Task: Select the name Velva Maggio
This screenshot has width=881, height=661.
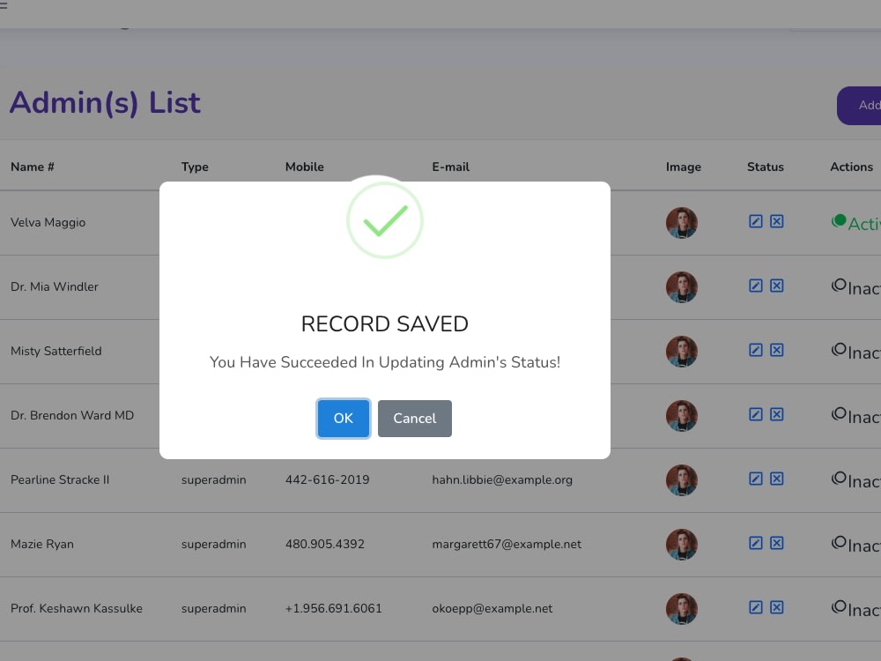Action: pyautogui.click(x=48, y=223)
